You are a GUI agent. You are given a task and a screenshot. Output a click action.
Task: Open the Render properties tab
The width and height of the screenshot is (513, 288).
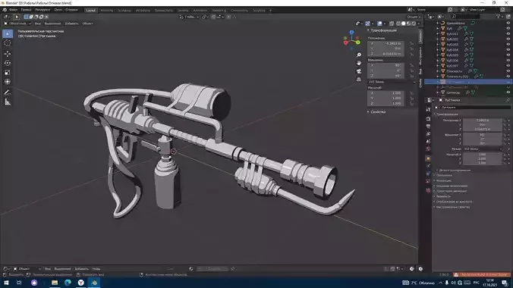[428, 118]
